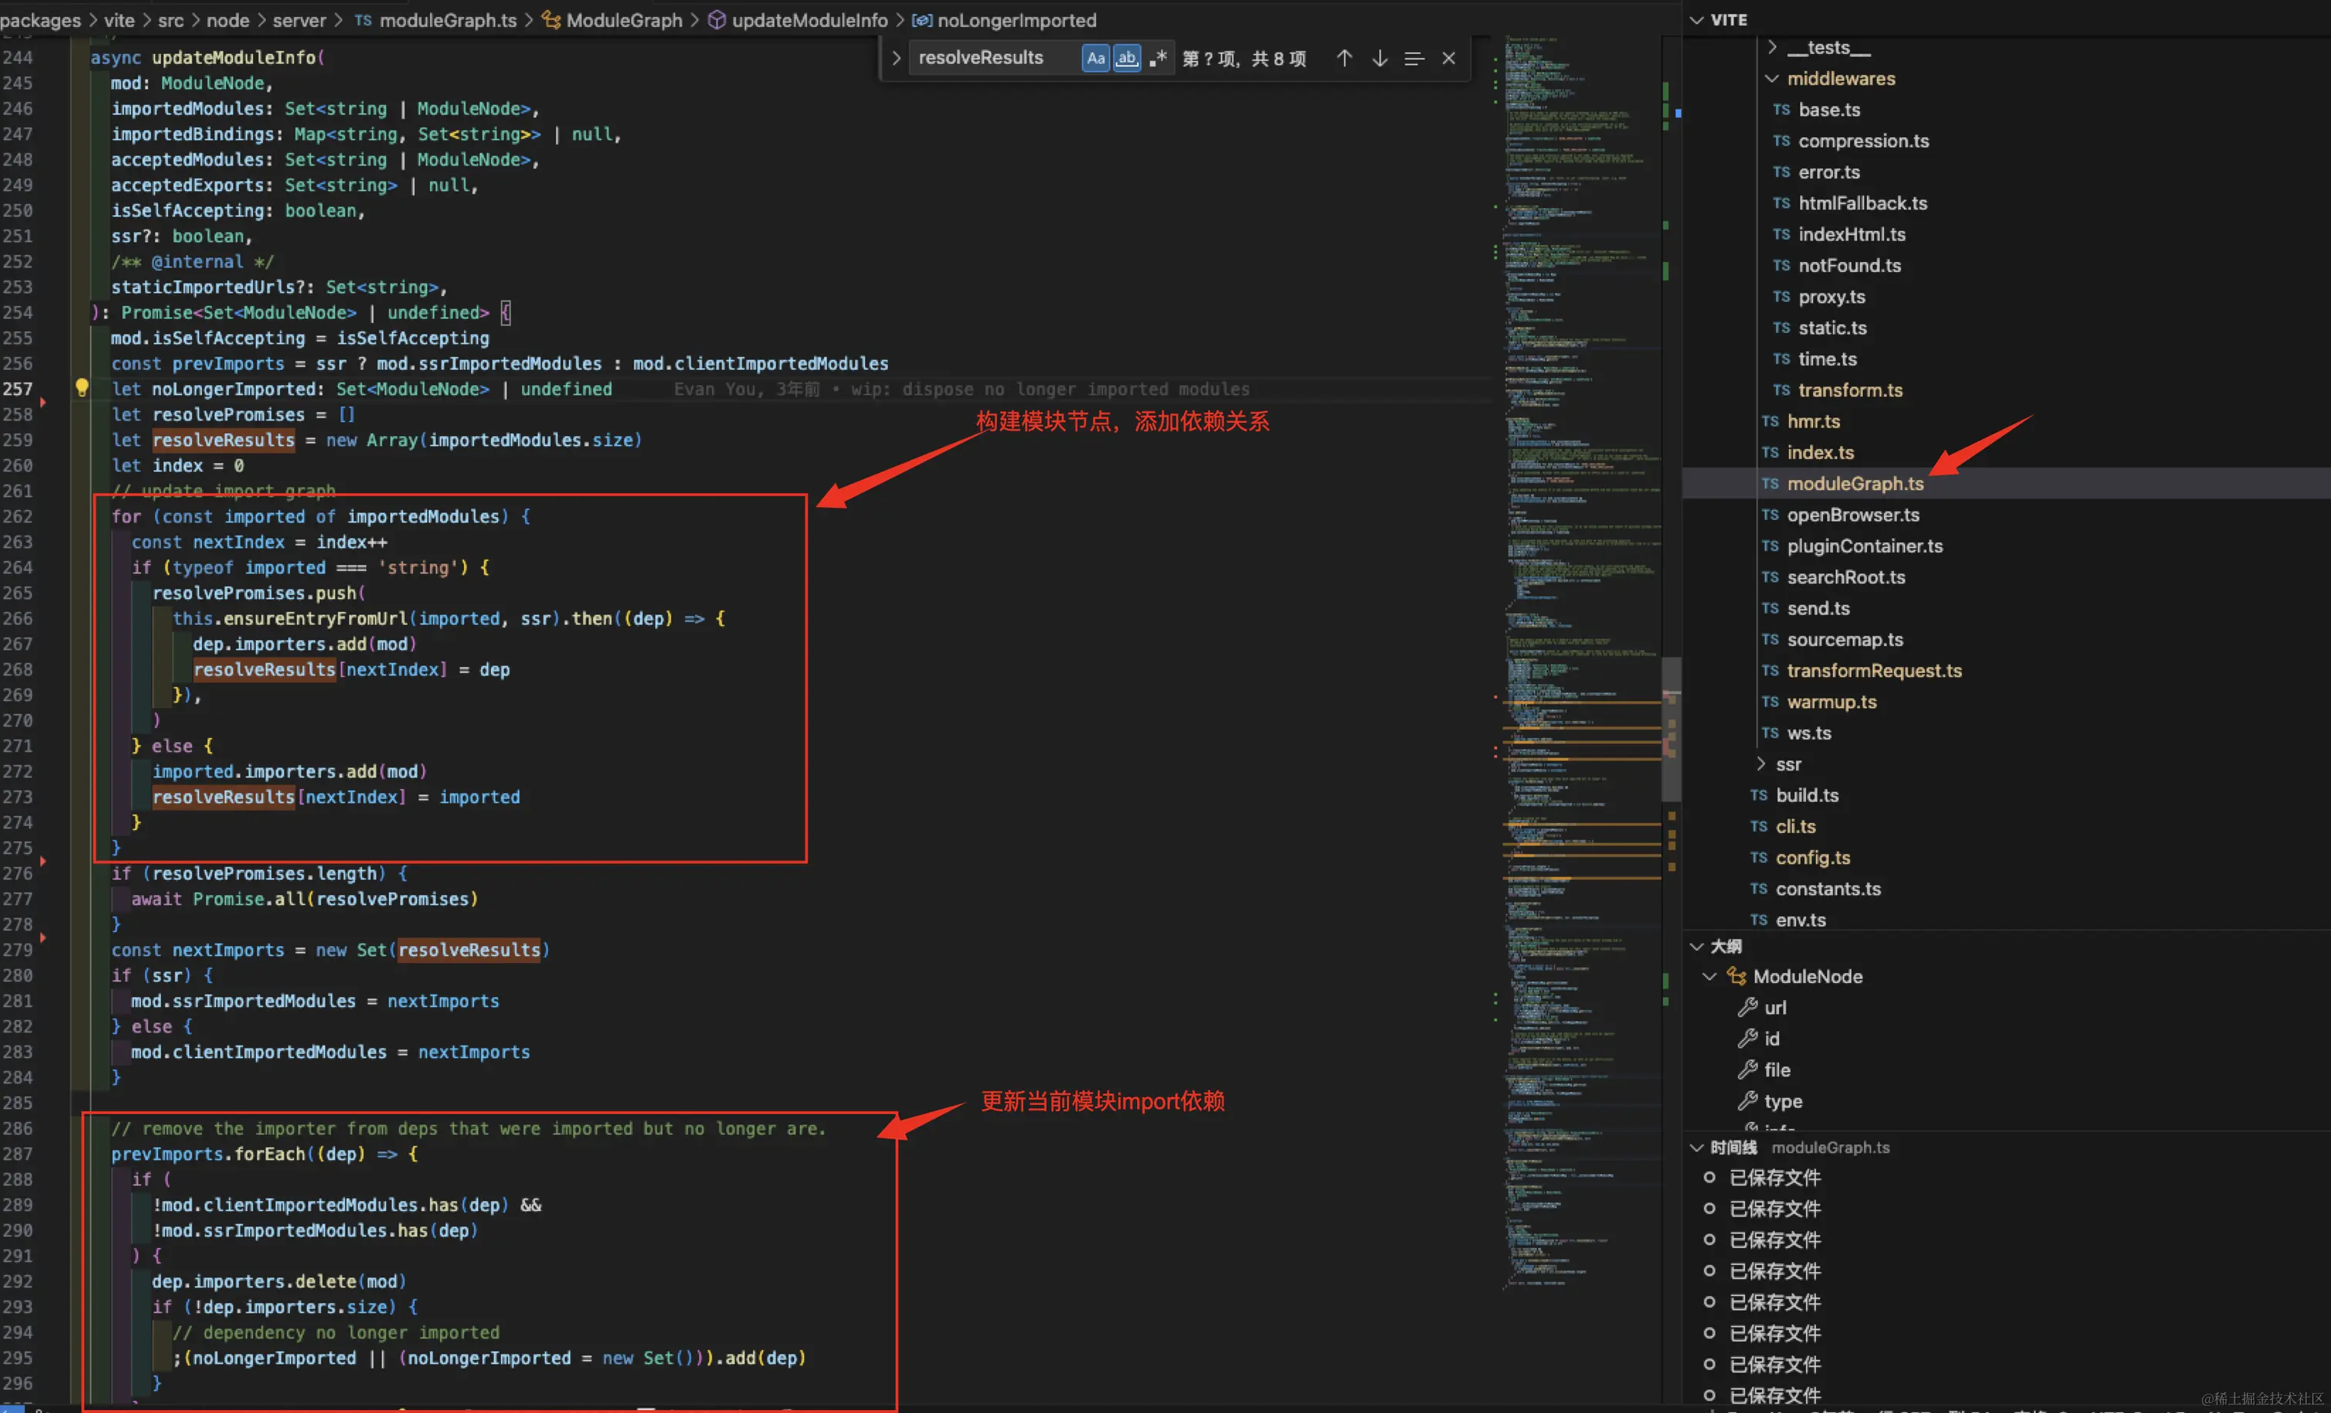Collapse the VITE explorer section
This screenshot has height=1413, width=2331.
(1697, 20)
